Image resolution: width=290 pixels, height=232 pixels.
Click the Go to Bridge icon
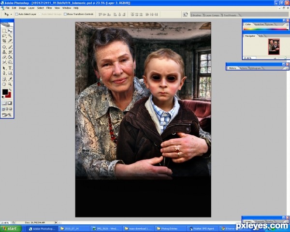tap(185, 14)
